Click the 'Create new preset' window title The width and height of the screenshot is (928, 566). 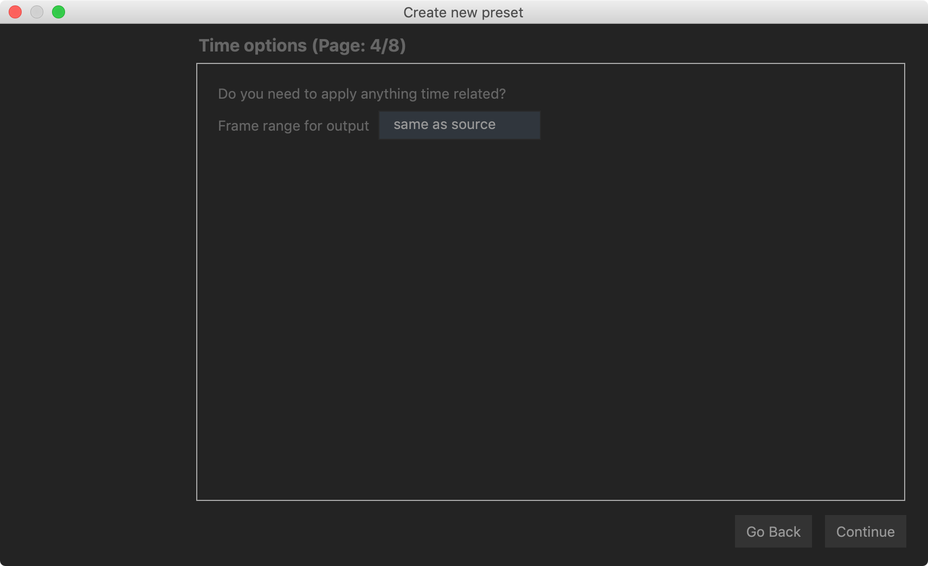[x=463, y=12]
